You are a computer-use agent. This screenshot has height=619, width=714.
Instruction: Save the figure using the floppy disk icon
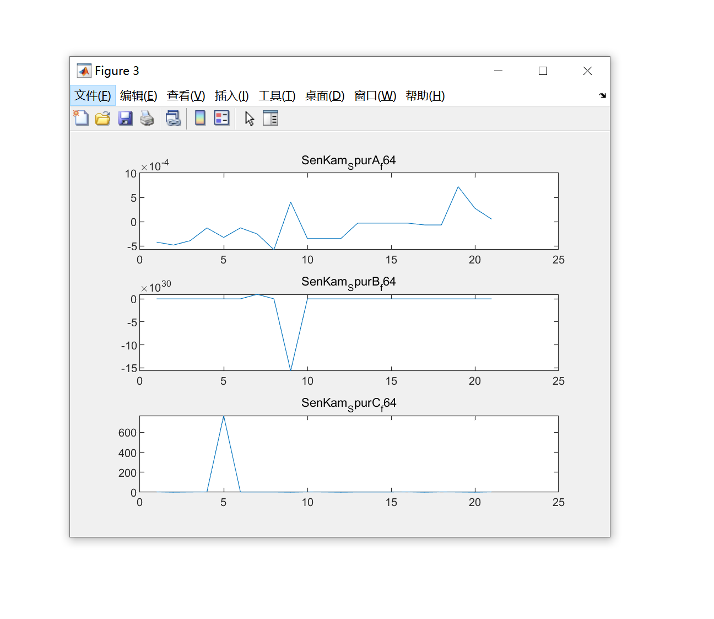click(x=125, y=118)
